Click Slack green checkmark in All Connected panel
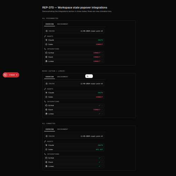Image resolution: width=176 pixels, height=176 pixels. click(x=99, y=162)
